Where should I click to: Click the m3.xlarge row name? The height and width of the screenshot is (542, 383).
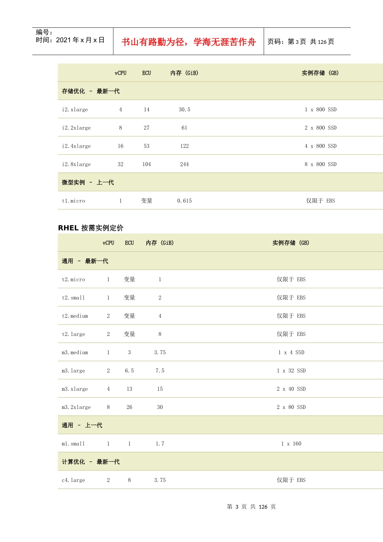[x=75, y=389]
